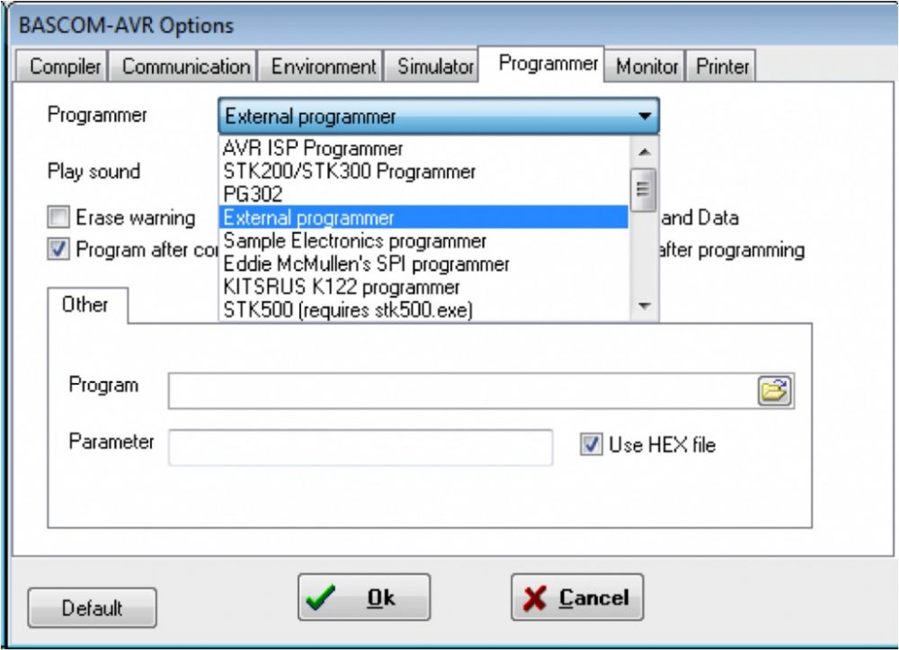899x650 pixels.
Task: Toggle the Erase warning checkbox
Action: pyautogui.click(x=59, y=218)
